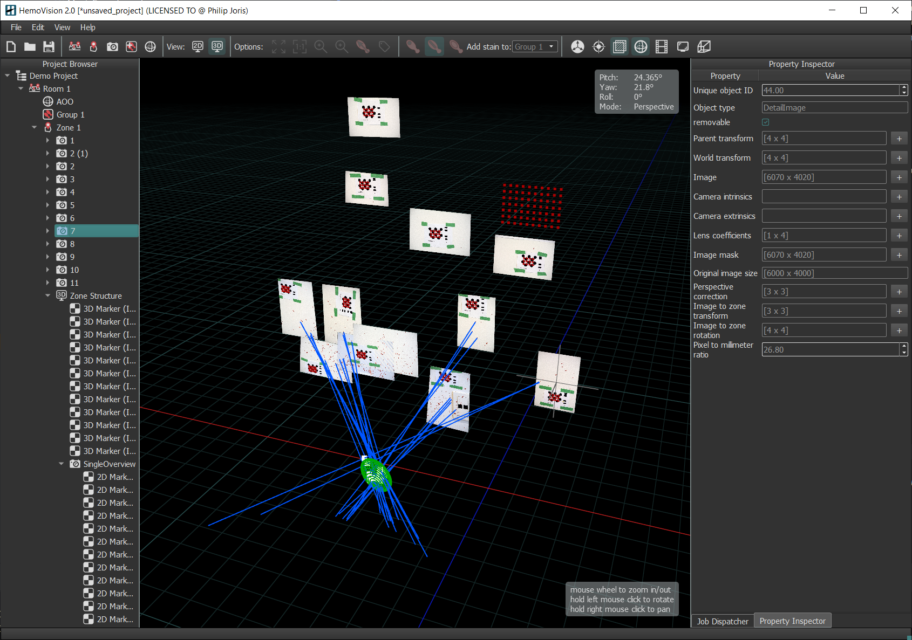Select the third stain tool
Viewport: 912px width, 640px height.
click(x=455, y=47)
